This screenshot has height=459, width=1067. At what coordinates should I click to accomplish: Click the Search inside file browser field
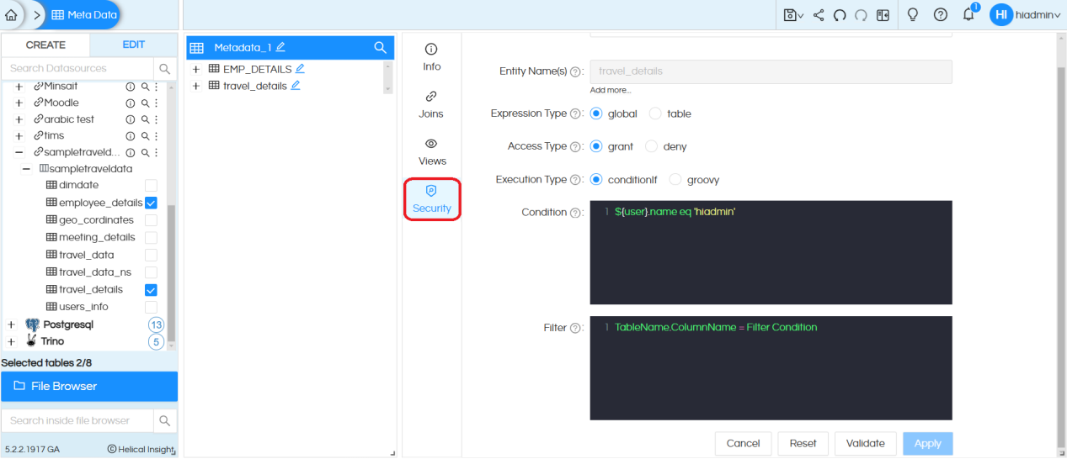tap(77, 420)
